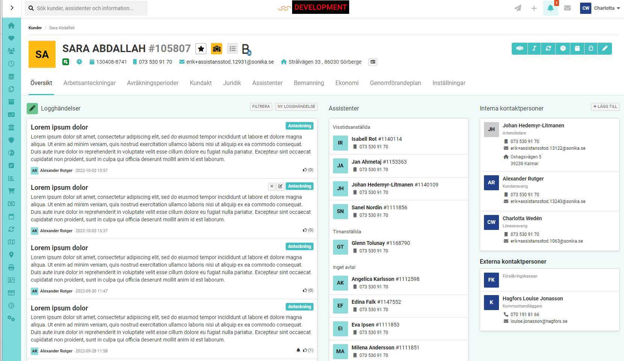The image size is (624, 361).
Task: Switch to the Avräkningsperioder tab
Action: coord(153,83)
